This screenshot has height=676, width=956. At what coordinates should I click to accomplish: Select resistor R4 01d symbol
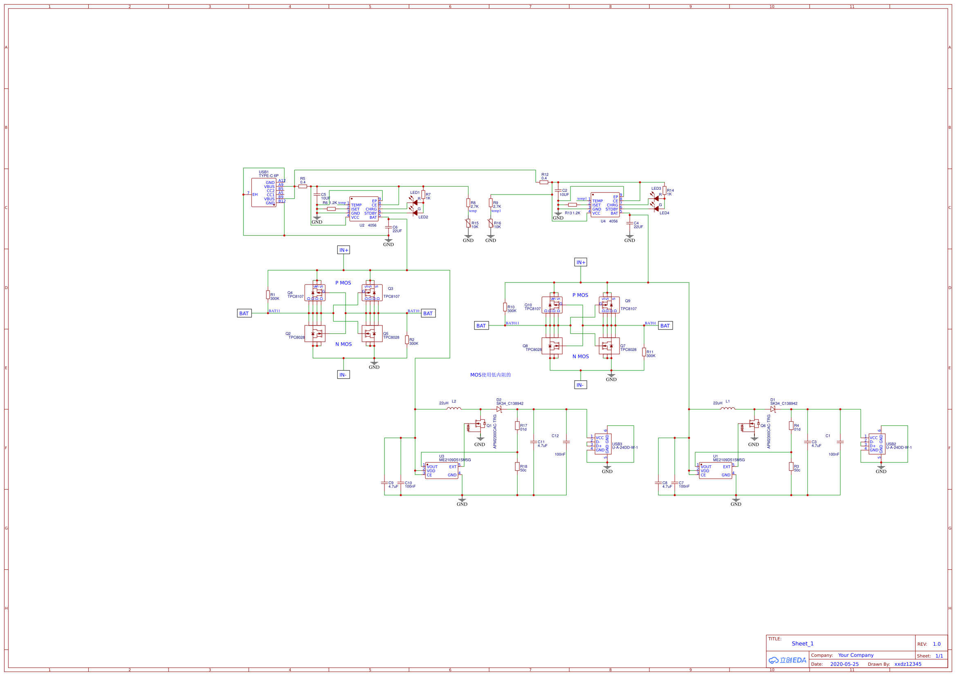pos(791,425)
